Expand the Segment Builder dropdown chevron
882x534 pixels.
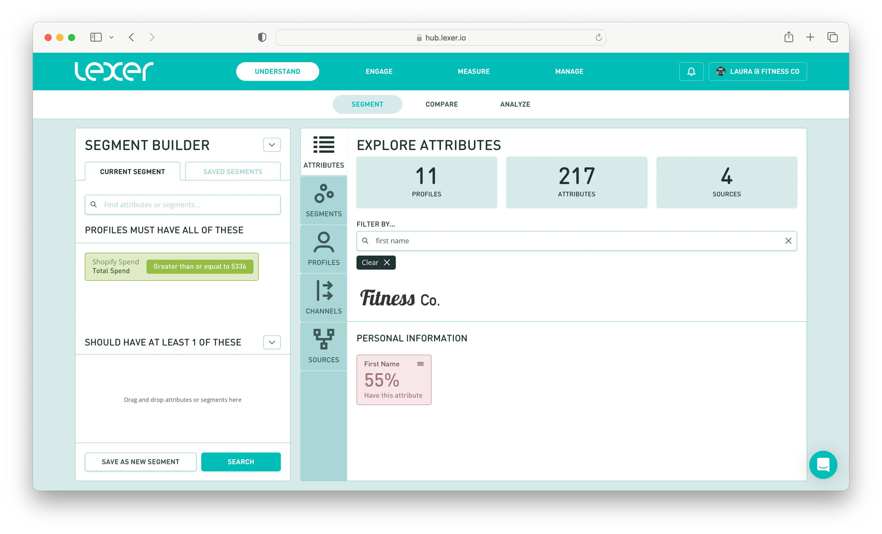[272, 145]
